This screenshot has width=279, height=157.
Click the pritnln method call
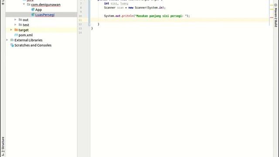coord(128,16)
